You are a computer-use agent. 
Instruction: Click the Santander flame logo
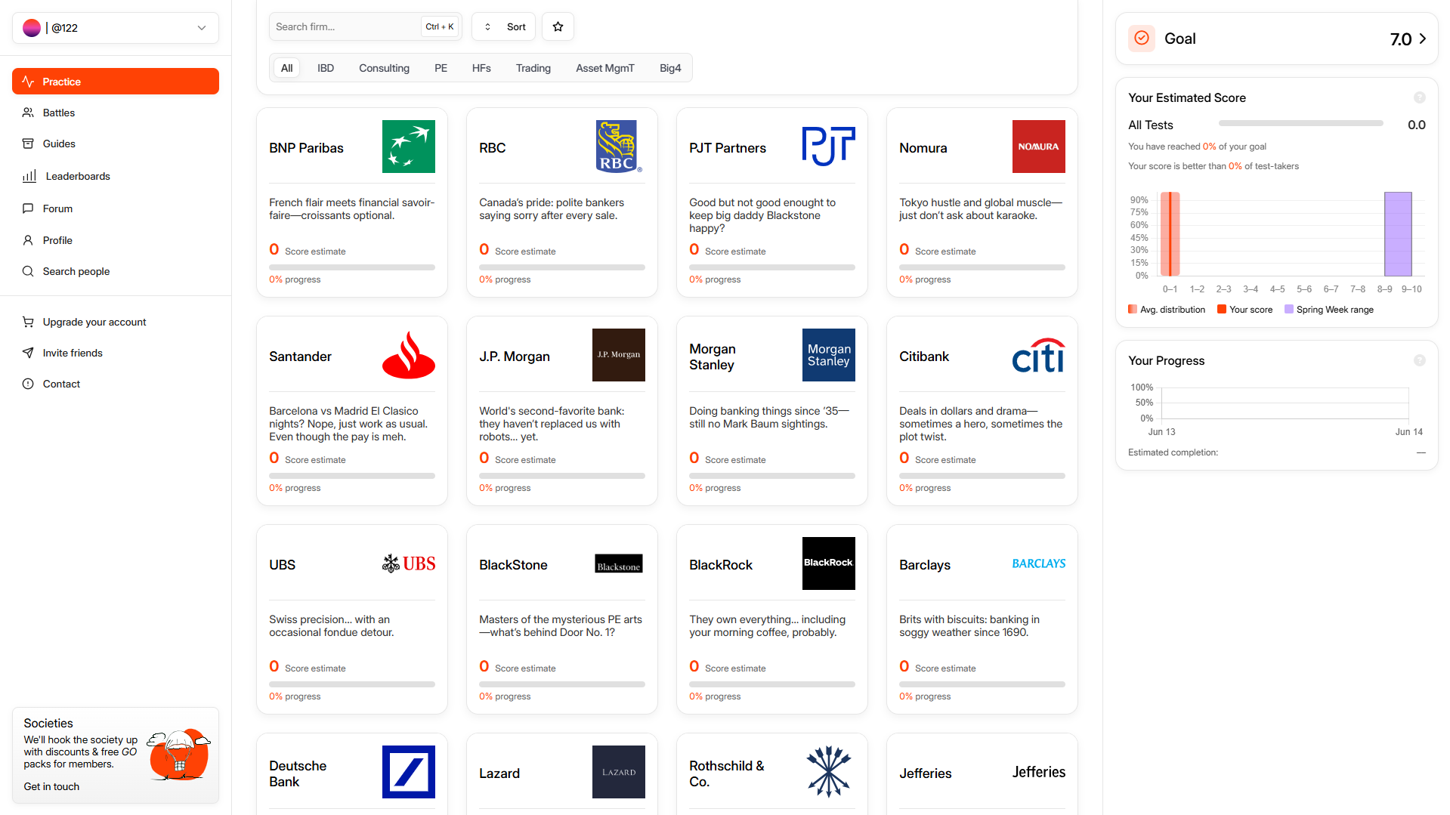[409, 355]
